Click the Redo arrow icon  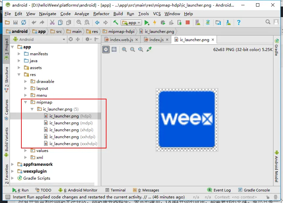[42, 22]
